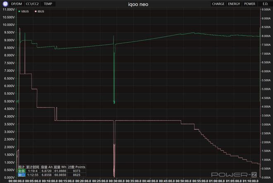Switch to the DP/DM view
Viewport: 273px width, 183px height.
click(17, 4)
